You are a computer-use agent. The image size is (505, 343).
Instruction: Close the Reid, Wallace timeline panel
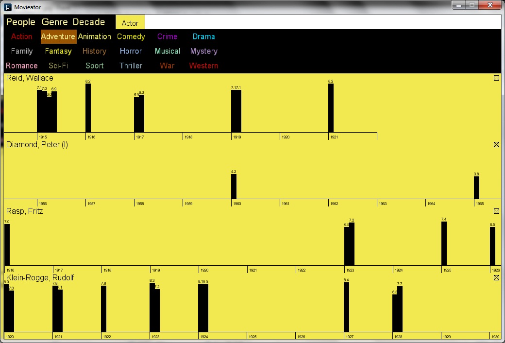[496, 78]
